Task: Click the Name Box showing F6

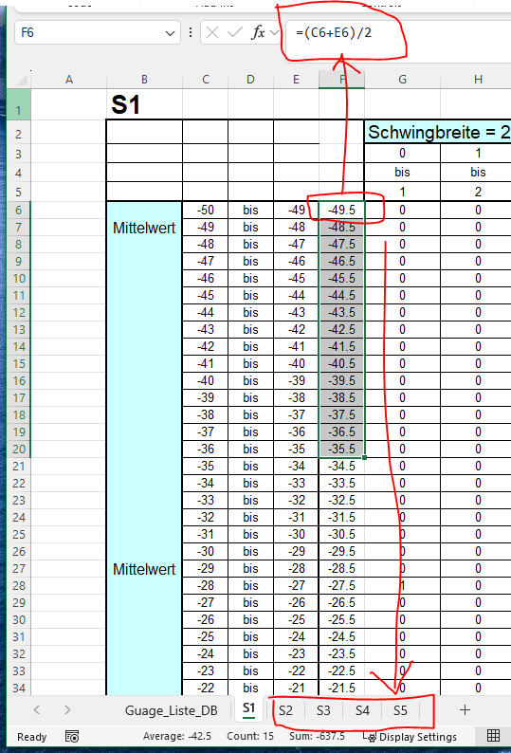Action: [x=98, y=32]
